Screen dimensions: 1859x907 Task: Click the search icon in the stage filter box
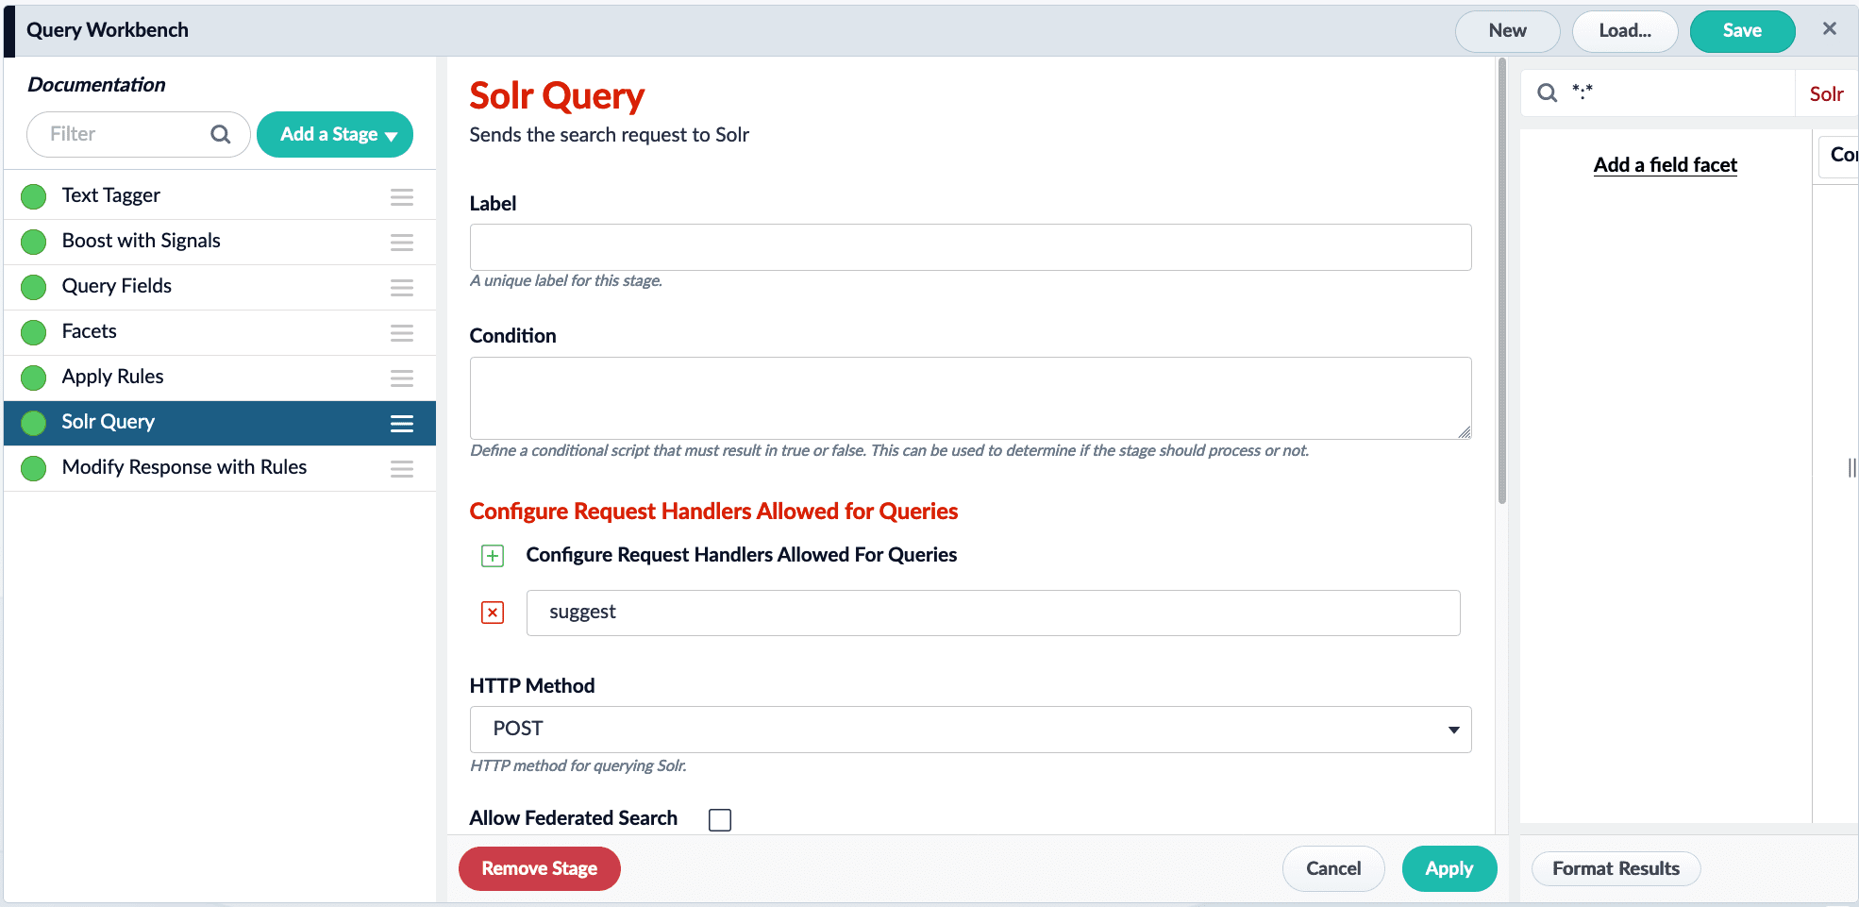220,134
